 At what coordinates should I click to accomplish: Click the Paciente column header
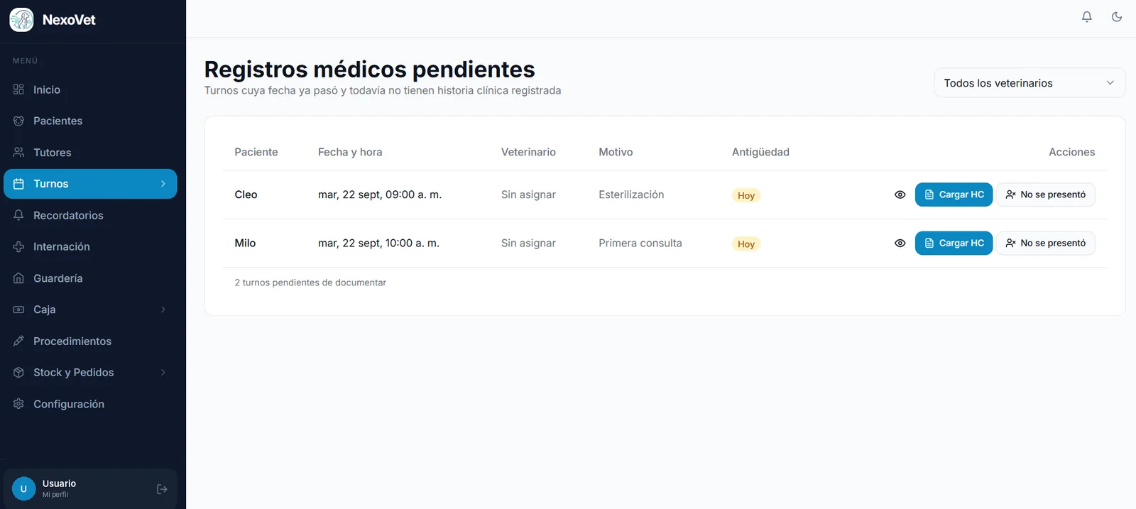256,152
